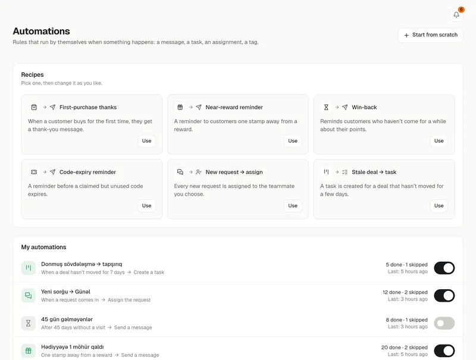This screenshot has height=360, width=476.
Task: Toggle Hədiyyəyə 1 möhür qaldı automation
Action: coord(444,351)
